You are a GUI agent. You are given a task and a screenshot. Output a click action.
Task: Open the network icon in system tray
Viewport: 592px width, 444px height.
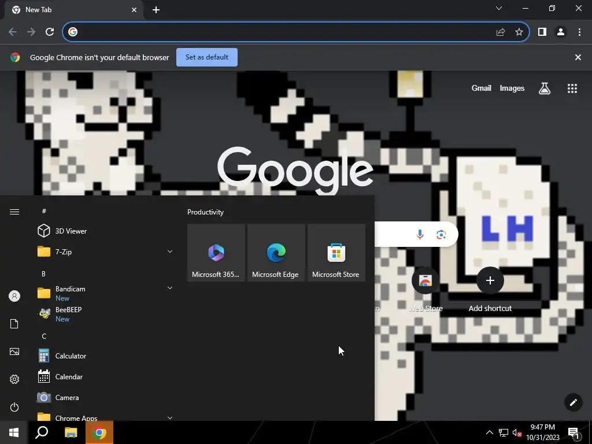pyautogui.click(x=504, y=432)
